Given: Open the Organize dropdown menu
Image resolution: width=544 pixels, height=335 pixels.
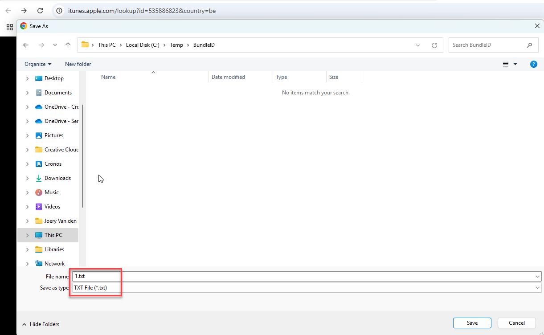Looking at the screenshot, I should (x=38, y=64).
